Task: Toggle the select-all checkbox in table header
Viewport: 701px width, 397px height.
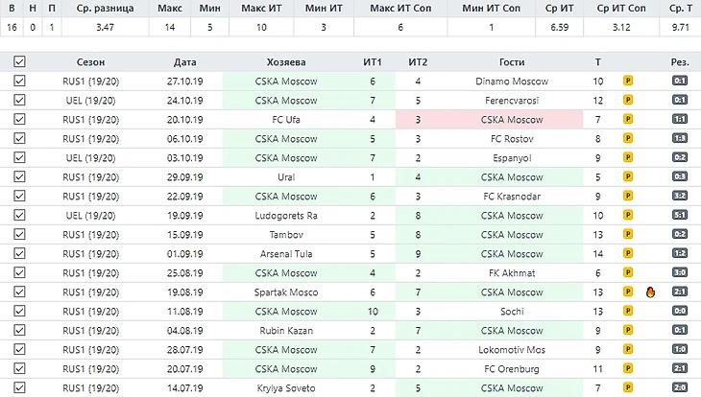Action: coord(19,62)
